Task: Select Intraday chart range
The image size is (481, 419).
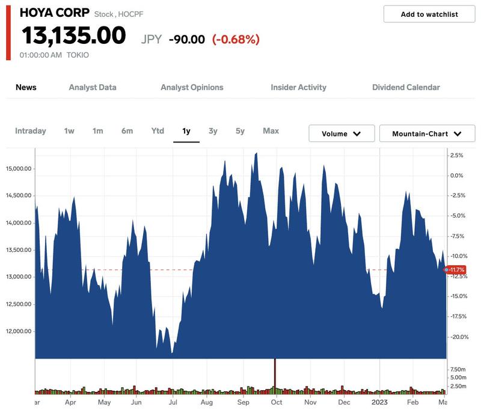Action: pyautogui.click(x=31, y=131)
